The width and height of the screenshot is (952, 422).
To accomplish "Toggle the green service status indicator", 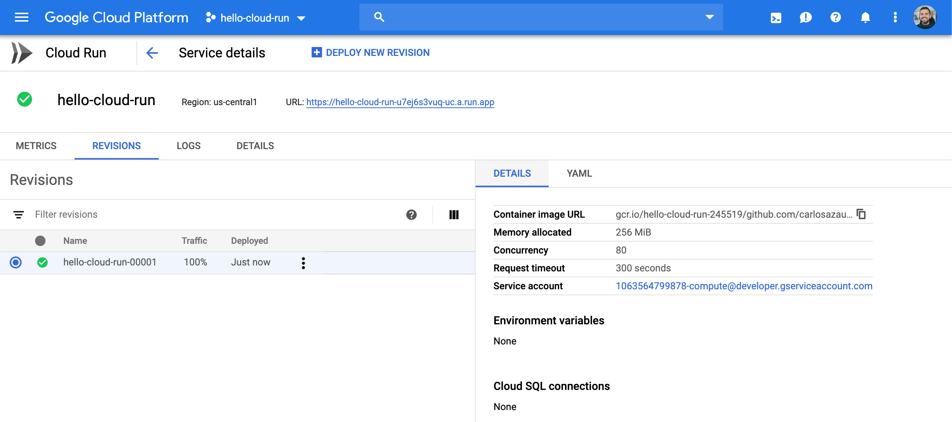I will click(24, 100).
